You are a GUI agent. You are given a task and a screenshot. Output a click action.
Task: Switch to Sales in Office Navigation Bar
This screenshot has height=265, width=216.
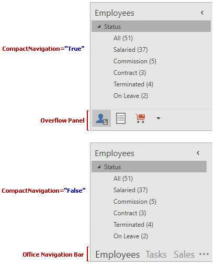click(184, 255)
